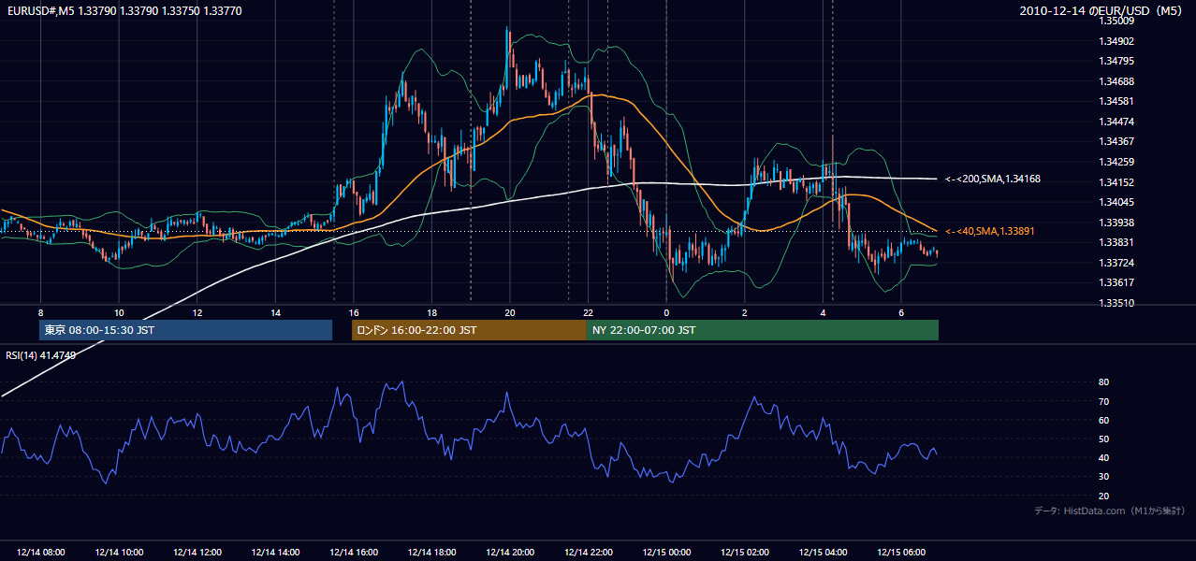Click the 12/14 10:00 time axis label
Viewport: 1196px width, 561px height.
pos(119,553)
